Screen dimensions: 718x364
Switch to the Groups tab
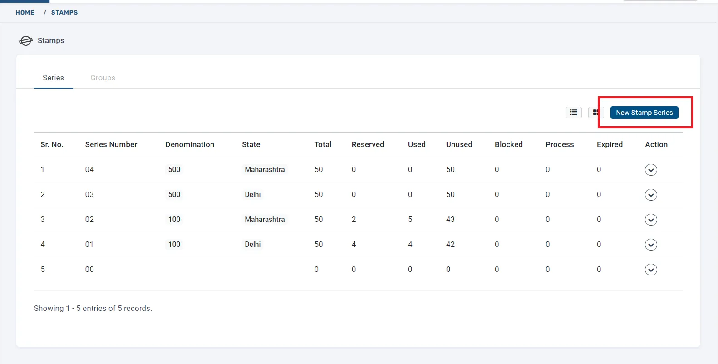[x=103, y=78]
